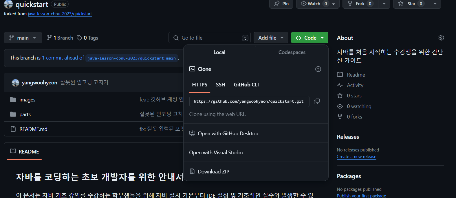Open the Star lists dropdown arrow
Viewport: 456px width, 198px height.
pos(435,4)
